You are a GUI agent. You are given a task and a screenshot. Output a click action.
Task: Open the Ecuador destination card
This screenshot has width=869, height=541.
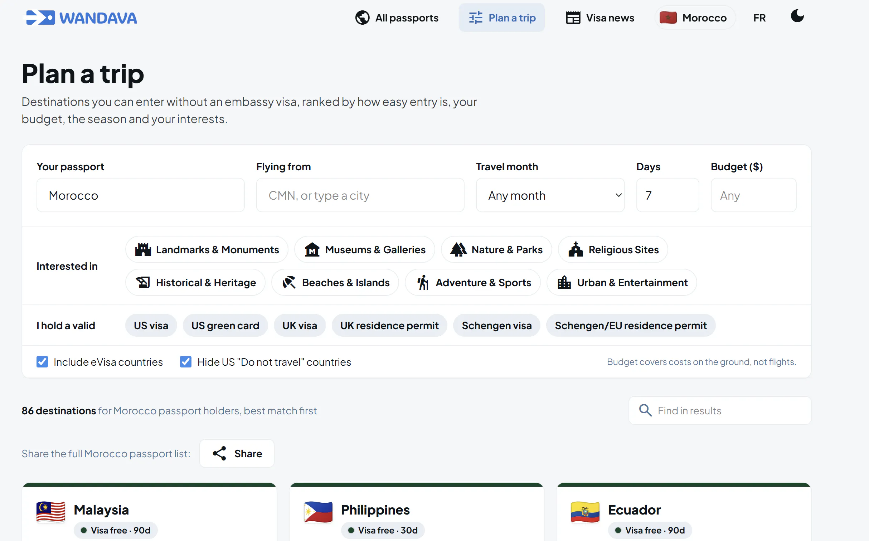684,512
